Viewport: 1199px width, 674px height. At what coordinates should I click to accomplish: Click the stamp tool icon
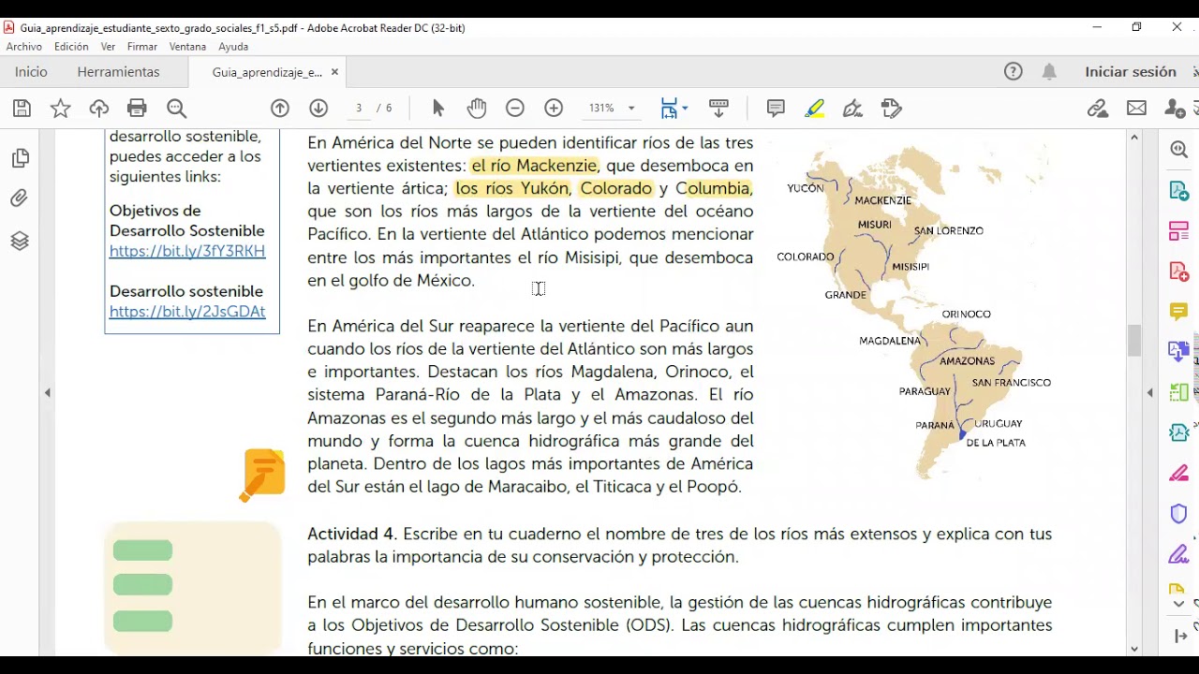[892, 109]
